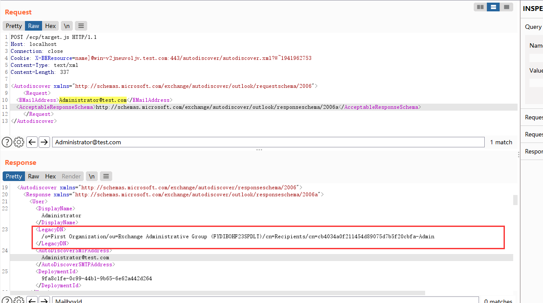Image resolution: width=543 pixels, height=303 pixels.
Task: Switch to side-by-side layout view
Action: click(480, 7)
